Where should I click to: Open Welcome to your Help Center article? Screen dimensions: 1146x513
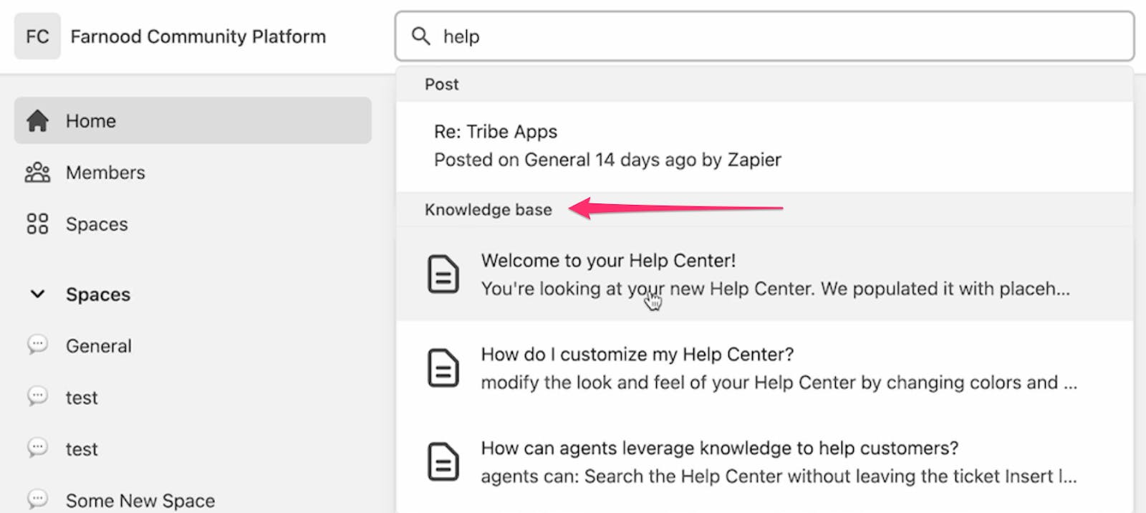tap(609, 261)
